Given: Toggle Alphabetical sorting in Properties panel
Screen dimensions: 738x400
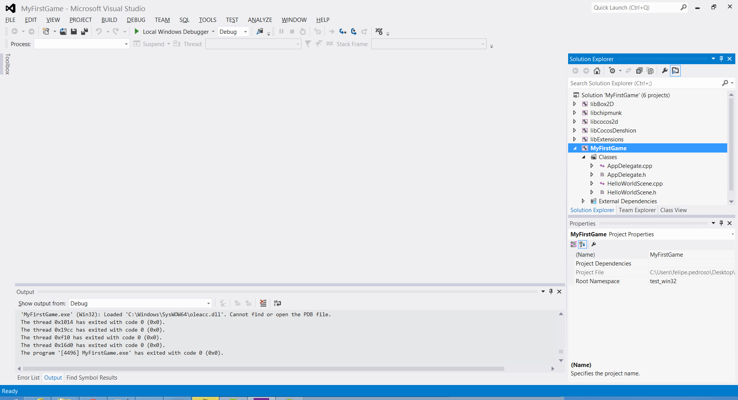Looking at the screenshot, I should (582, 244).
